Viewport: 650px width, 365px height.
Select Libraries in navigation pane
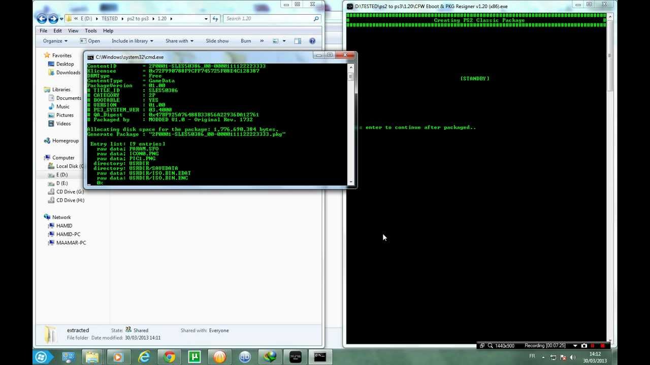click(x=61, y=90)
